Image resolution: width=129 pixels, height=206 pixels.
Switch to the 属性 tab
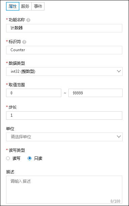12,6
